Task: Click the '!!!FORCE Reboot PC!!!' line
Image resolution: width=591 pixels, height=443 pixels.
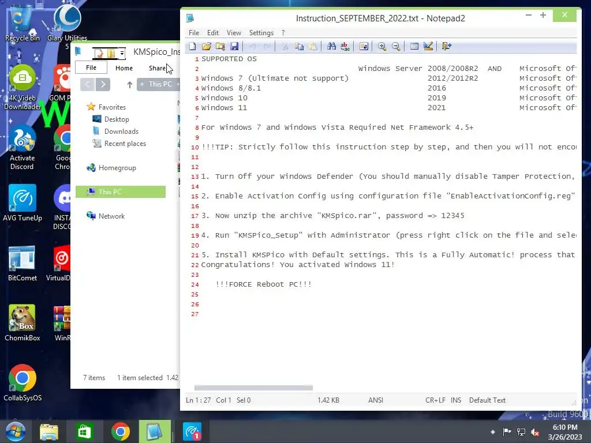Action: (x=263, y=284)
